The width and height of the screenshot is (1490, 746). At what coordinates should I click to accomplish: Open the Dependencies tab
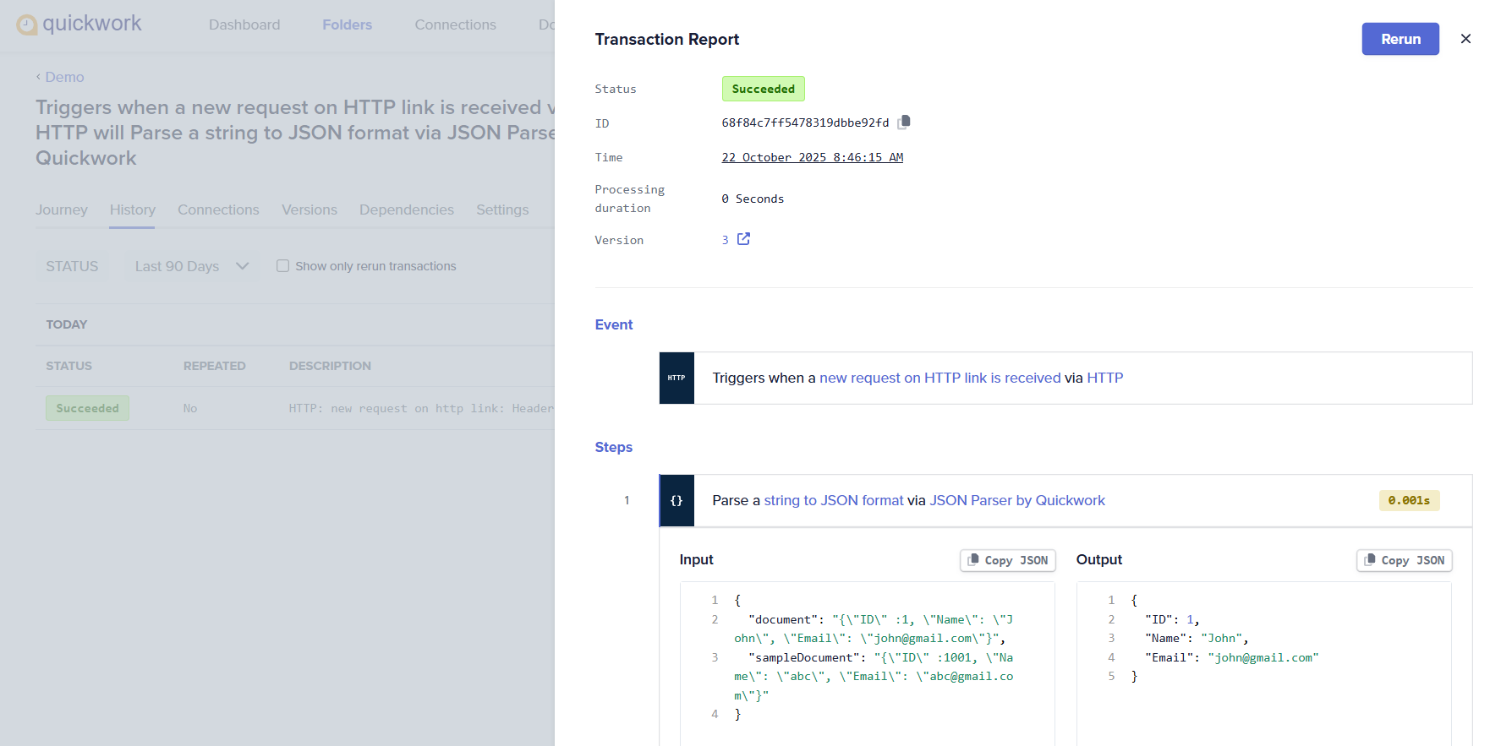[407, 210]
